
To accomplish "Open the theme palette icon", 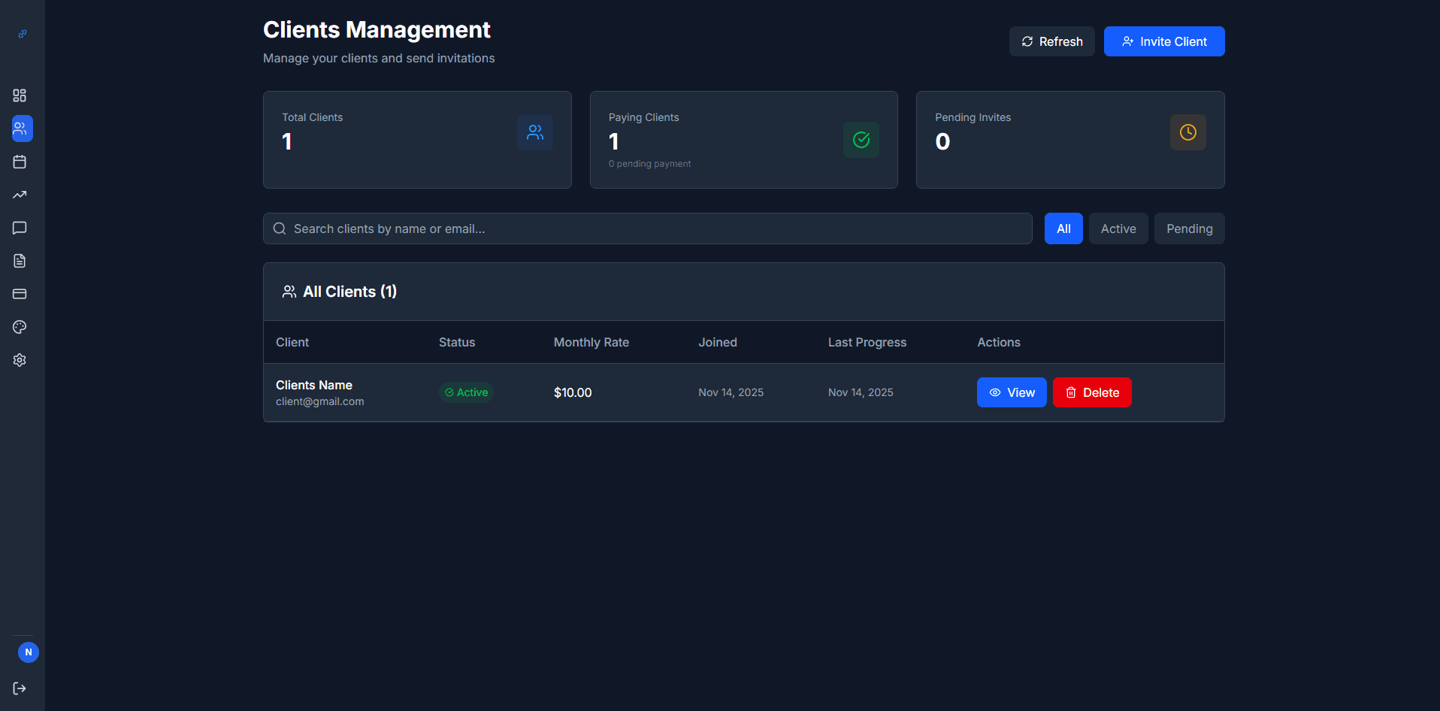I will pyautogui.click(x=20, y=327).
